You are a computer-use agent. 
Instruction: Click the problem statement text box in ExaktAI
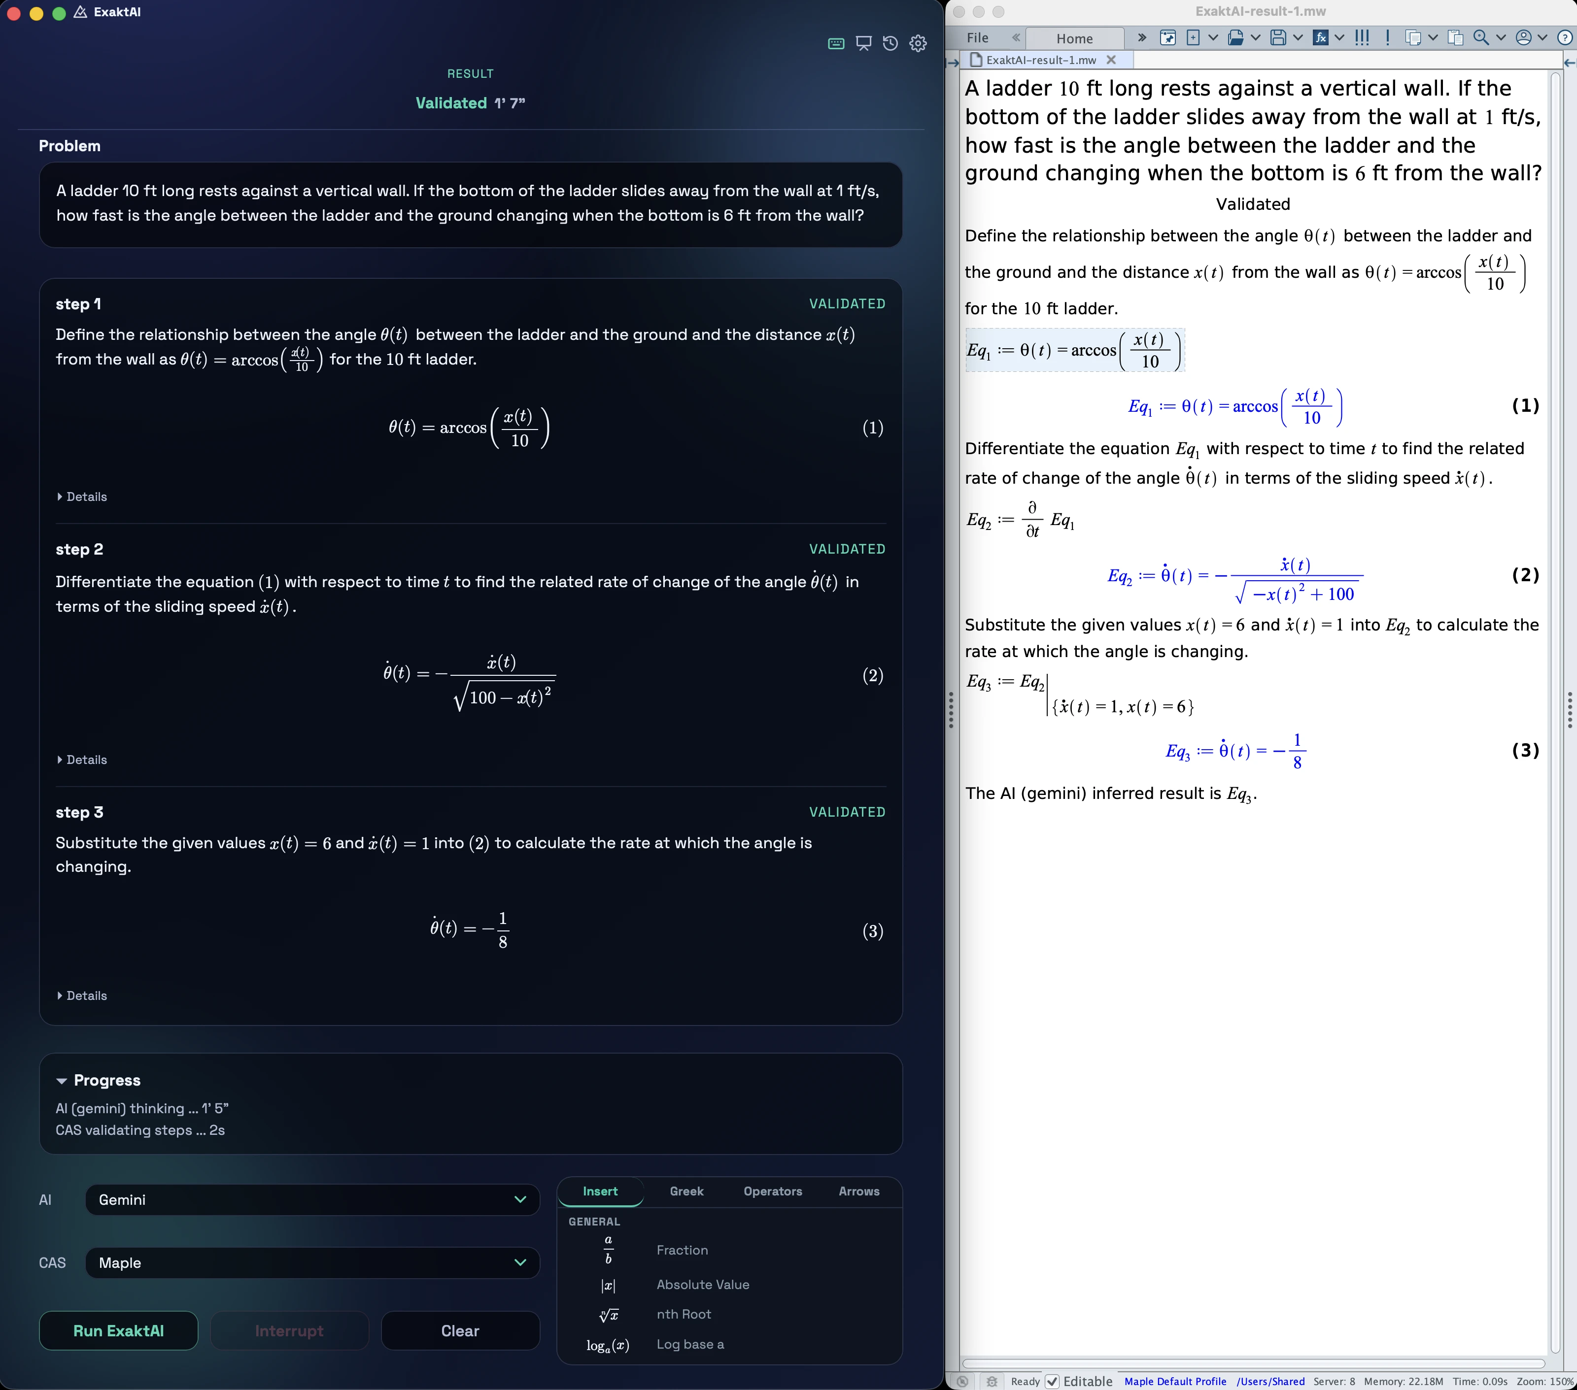(471, 204)
